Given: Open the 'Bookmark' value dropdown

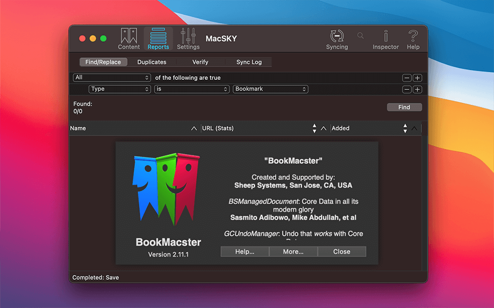Looking at the screenshot, I should 270,89.
